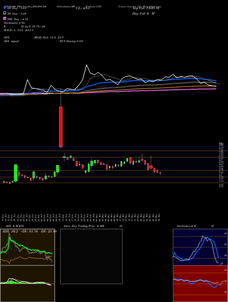The width and height of the screenshot is (228, 302).
Task: Click the RSI 14/3 value text
Action: [x=33, y=27]
